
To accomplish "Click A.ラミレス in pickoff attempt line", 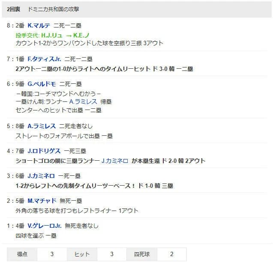I will (83, 101).
